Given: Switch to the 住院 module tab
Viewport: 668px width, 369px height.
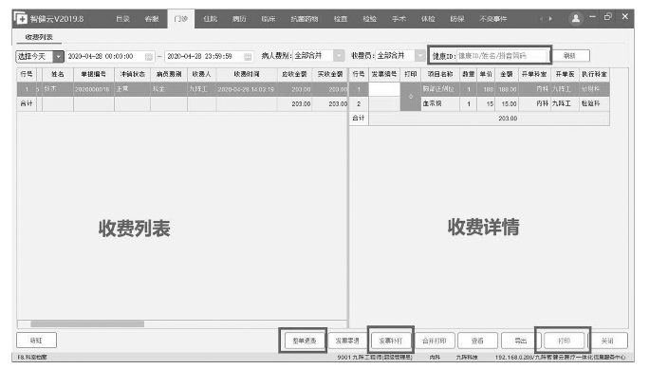Looking at the screenshot, I should (x=210, y=19).
